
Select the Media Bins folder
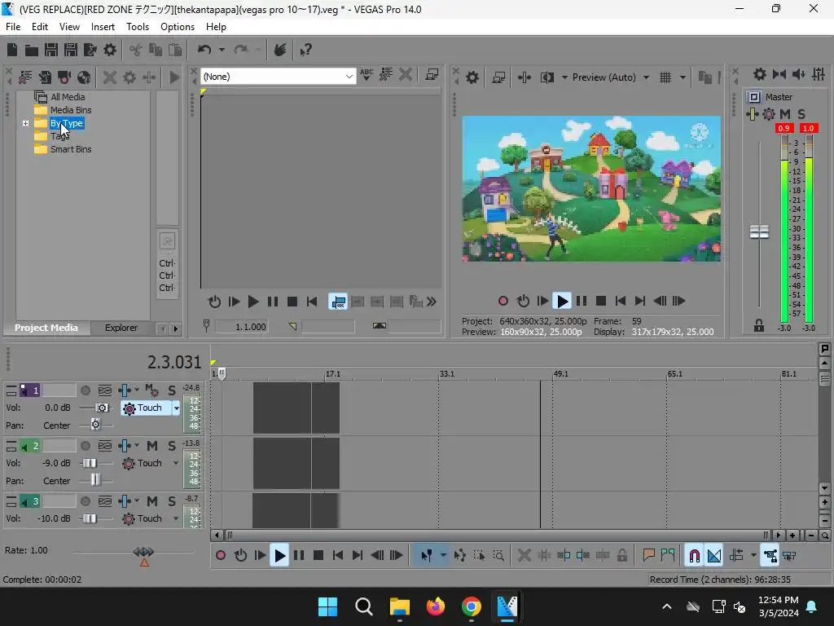(71, 110)
